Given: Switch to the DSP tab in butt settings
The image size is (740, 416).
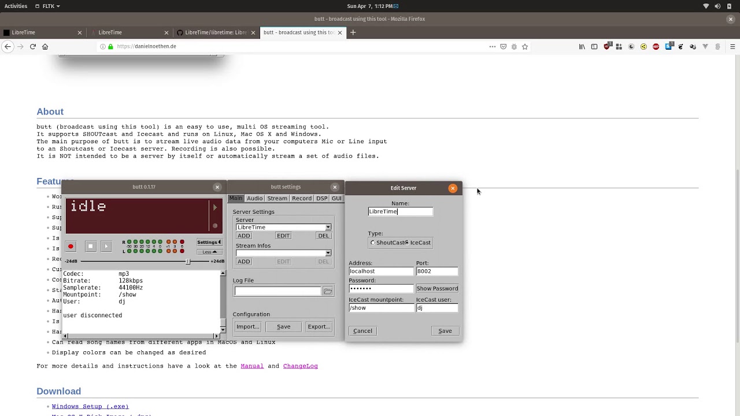Looking at the screenshot, I should coord(321,198).
